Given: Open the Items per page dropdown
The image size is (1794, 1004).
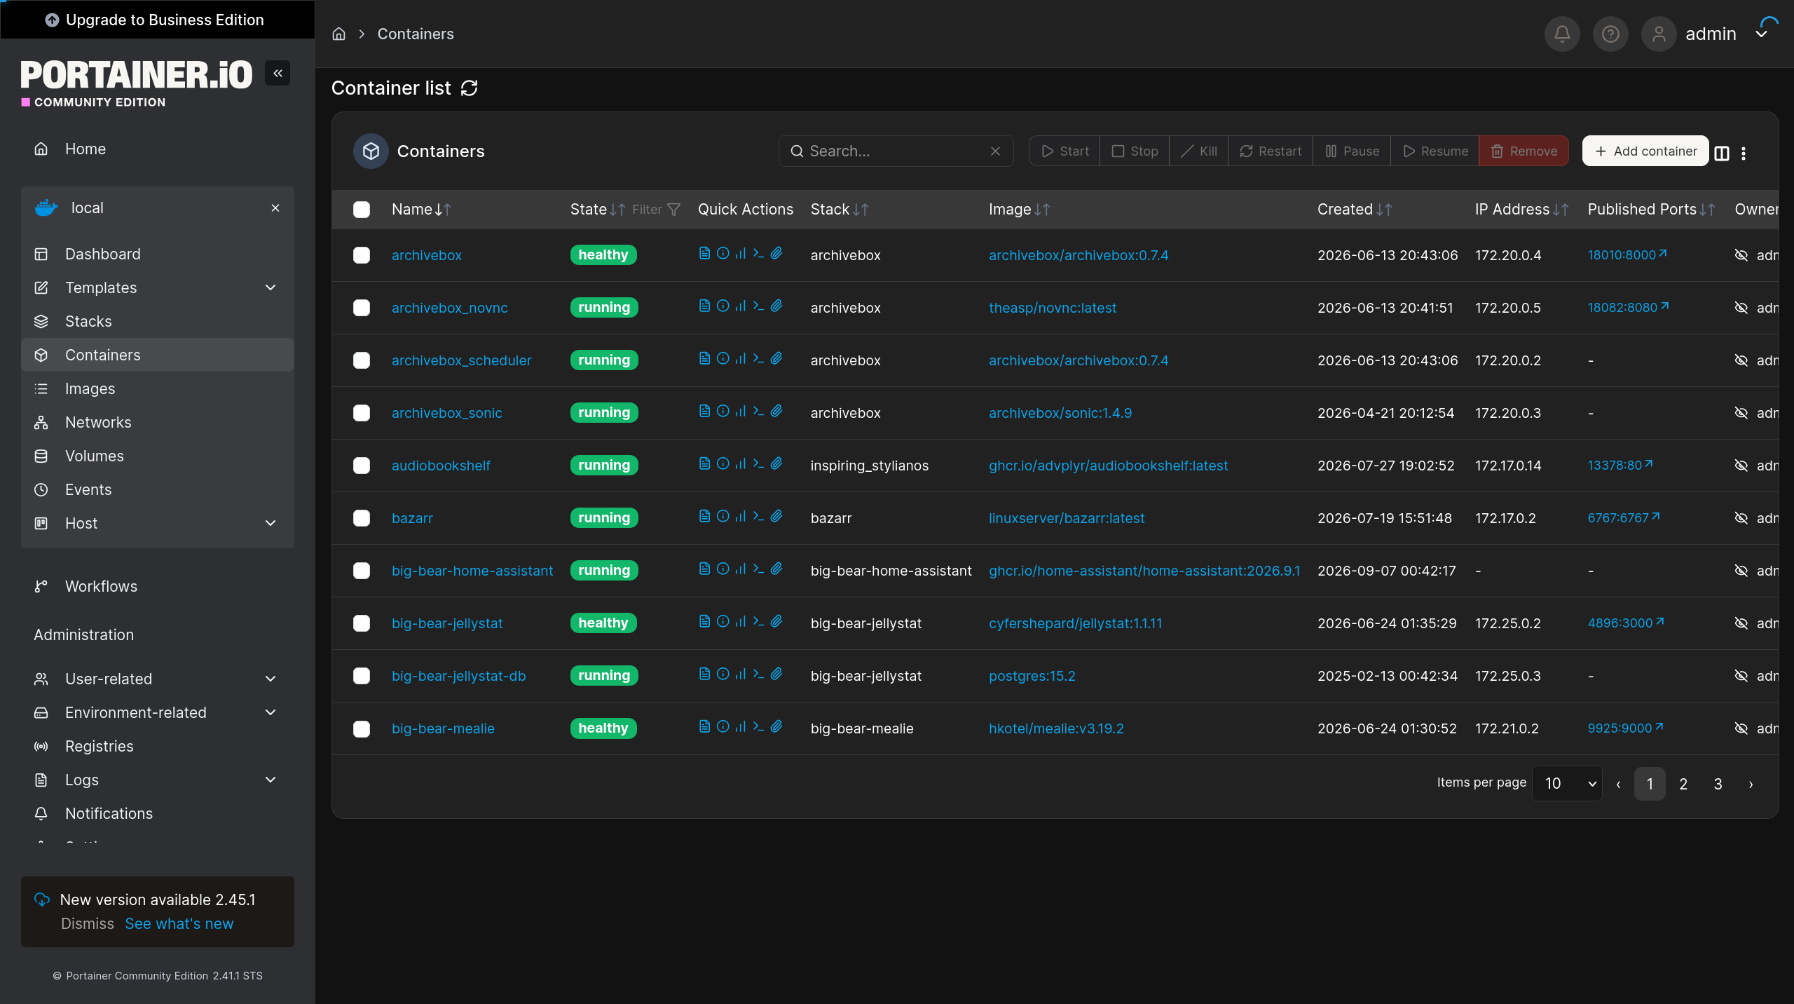Looking at the screenshot, I should (1567, 783).
